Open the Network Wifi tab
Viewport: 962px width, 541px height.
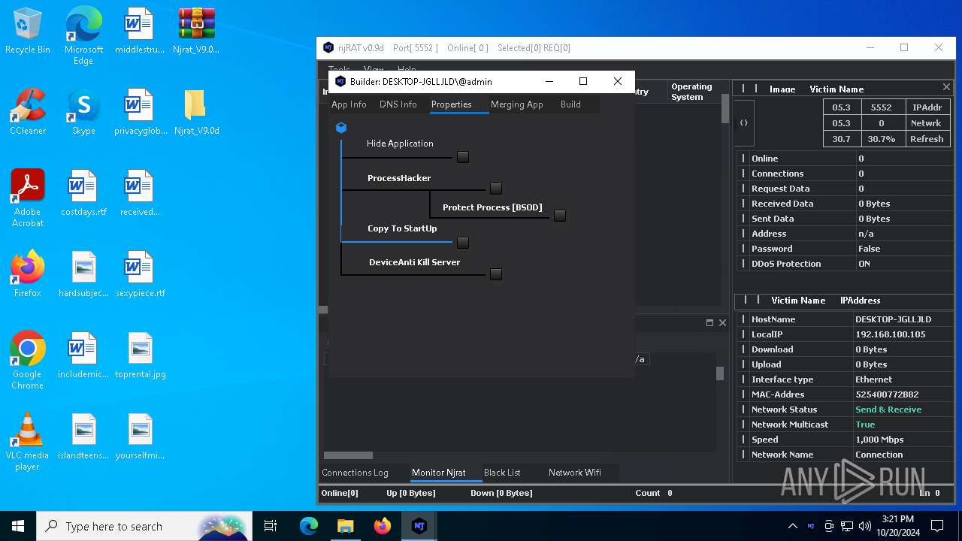coord(575,473)
